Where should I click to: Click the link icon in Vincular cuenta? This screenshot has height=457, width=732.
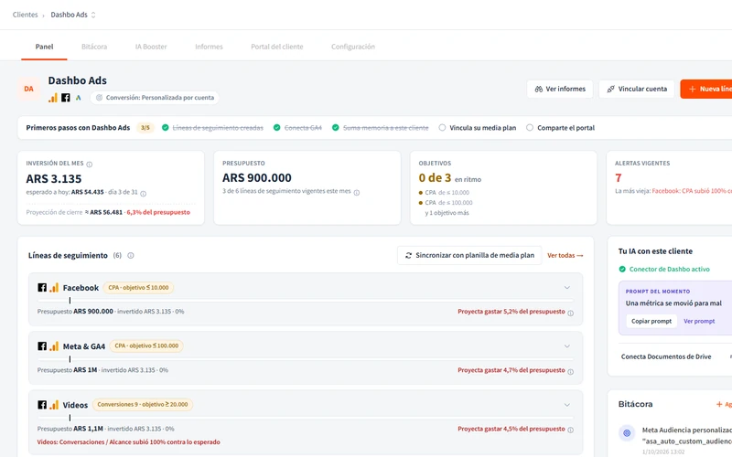click(x=610, y=89)
